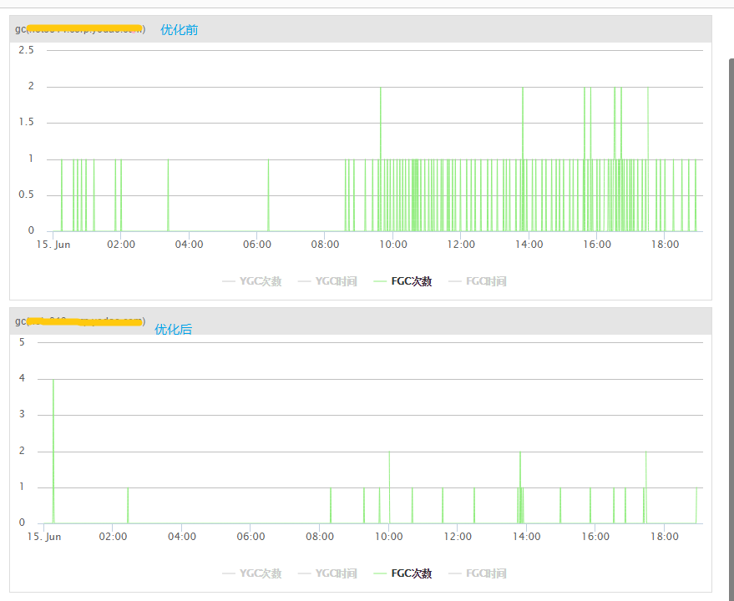
Task: Toggle FGC次数 series in bottom chart legend
Action: (403, 573)
